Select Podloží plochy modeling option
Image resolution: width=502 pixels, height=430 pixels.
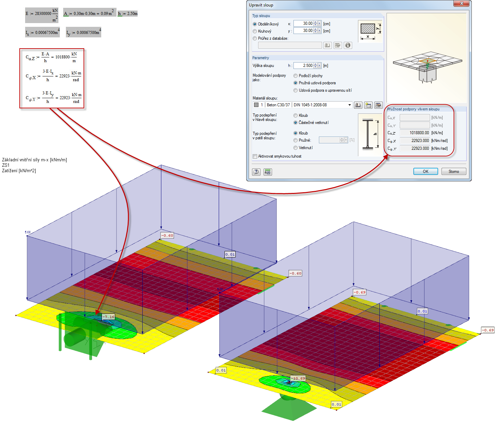[x=295, y=76]
